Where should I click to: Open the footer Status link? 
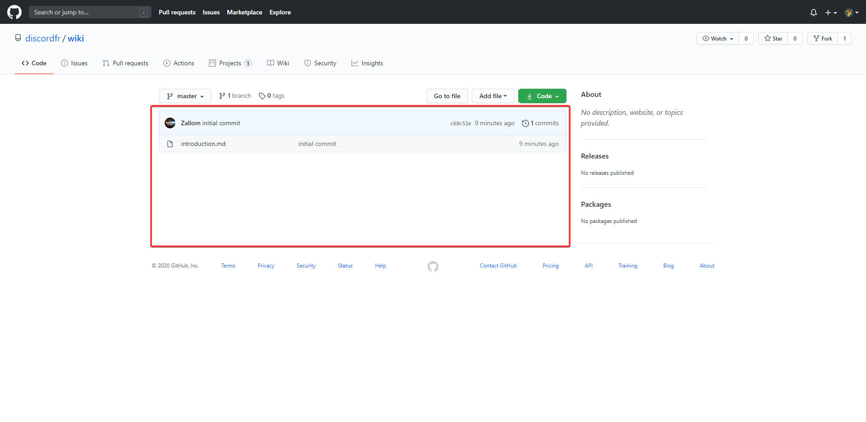345,266
